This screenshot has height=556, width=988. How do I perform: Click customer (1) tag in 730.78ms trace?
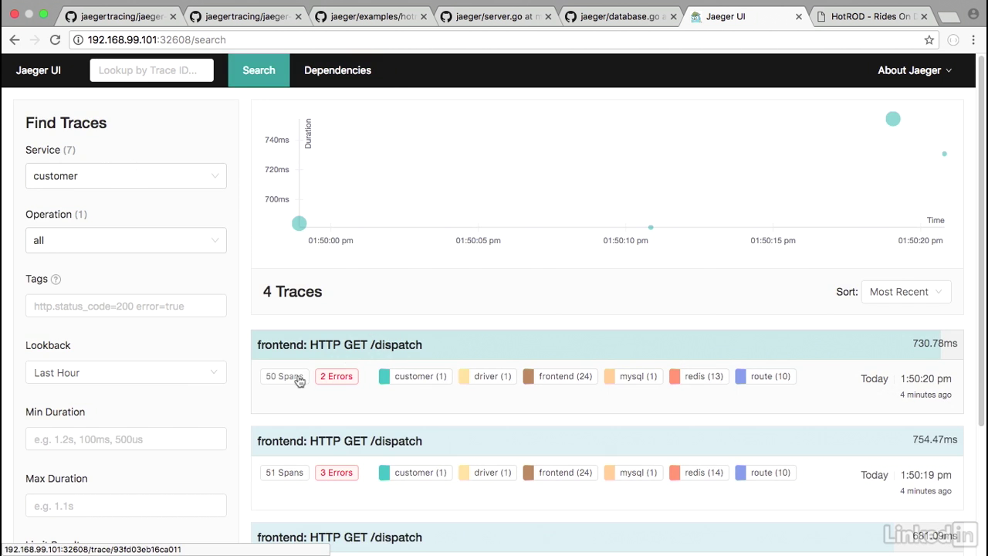414,377
